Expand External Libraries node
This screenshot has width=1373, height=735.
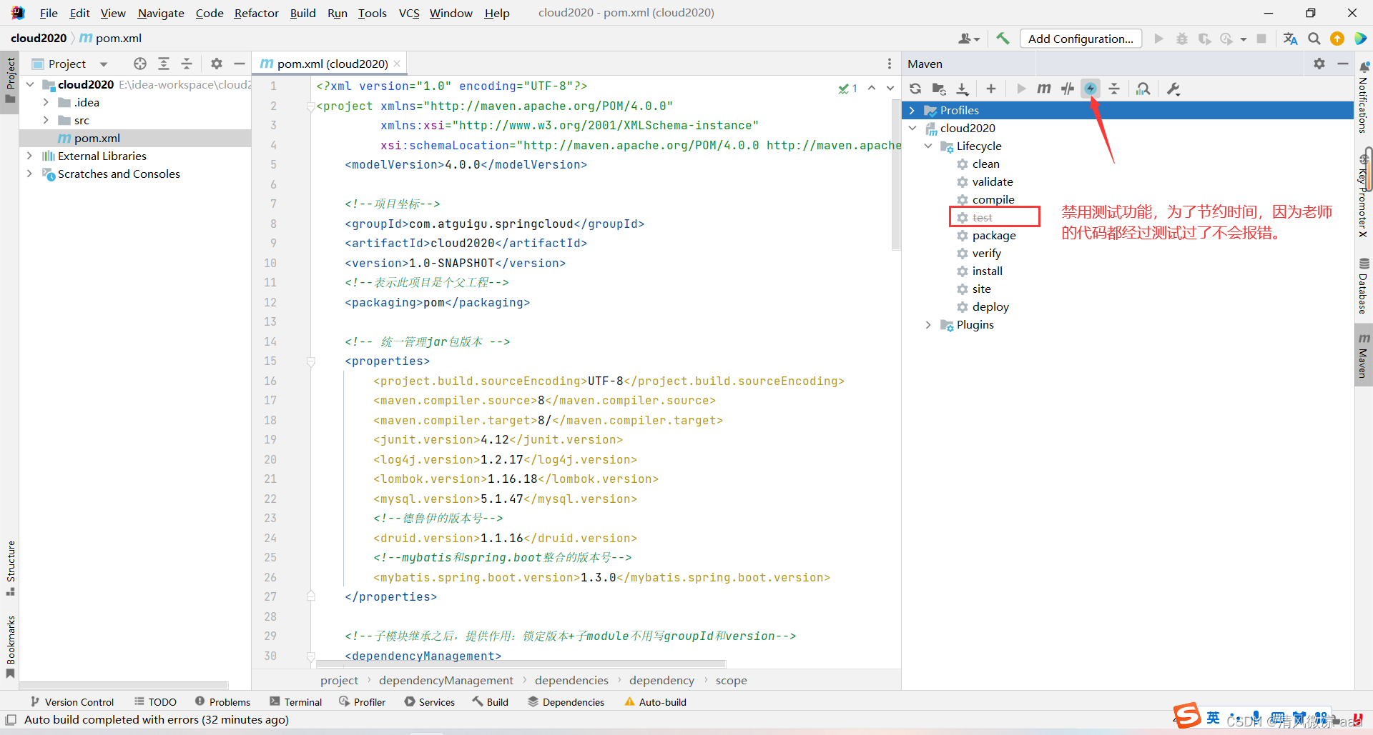pos(29,156)
